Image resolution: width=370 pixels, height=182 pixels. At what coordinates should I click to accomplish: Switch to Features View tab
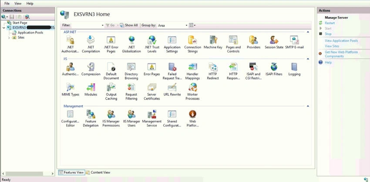71,172
